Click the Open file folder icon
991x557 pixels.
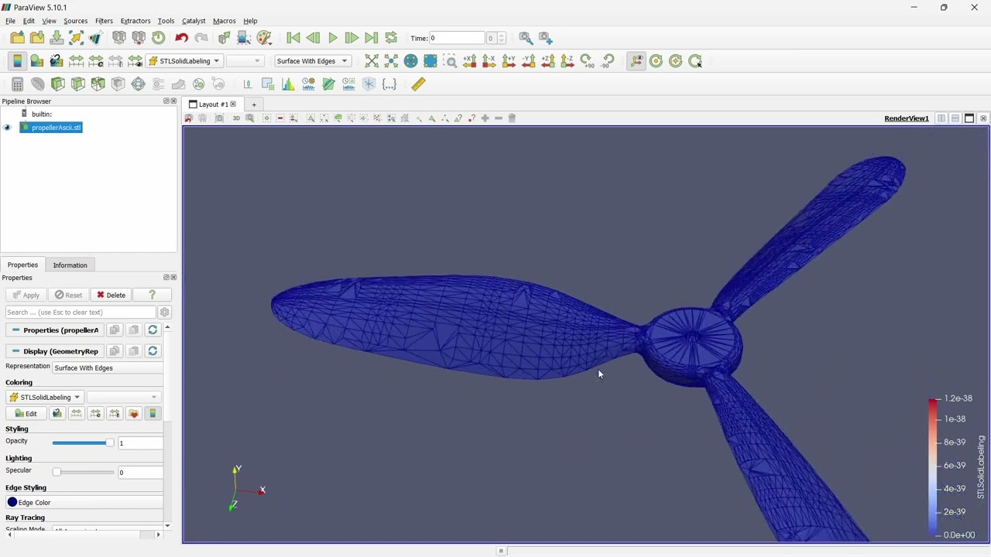17,38
